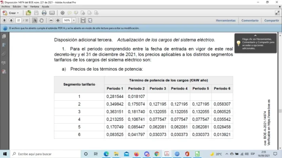Screen dimensions: 282x158
Task: Open Microsoft Edge from taskbar
Action: pyautogui.click(x=106, y=154)
